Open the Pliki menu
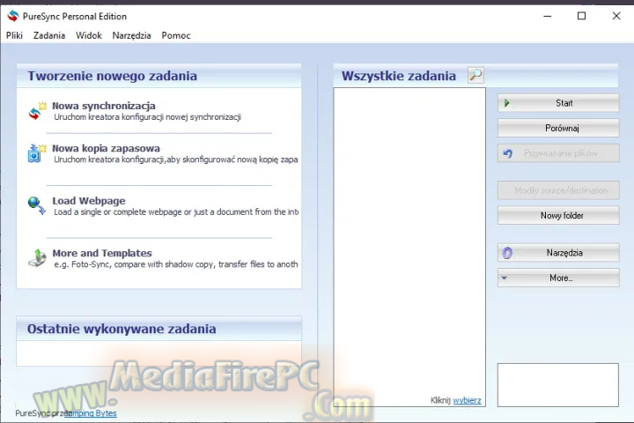 pyautogui.click(x=14, y=35)
